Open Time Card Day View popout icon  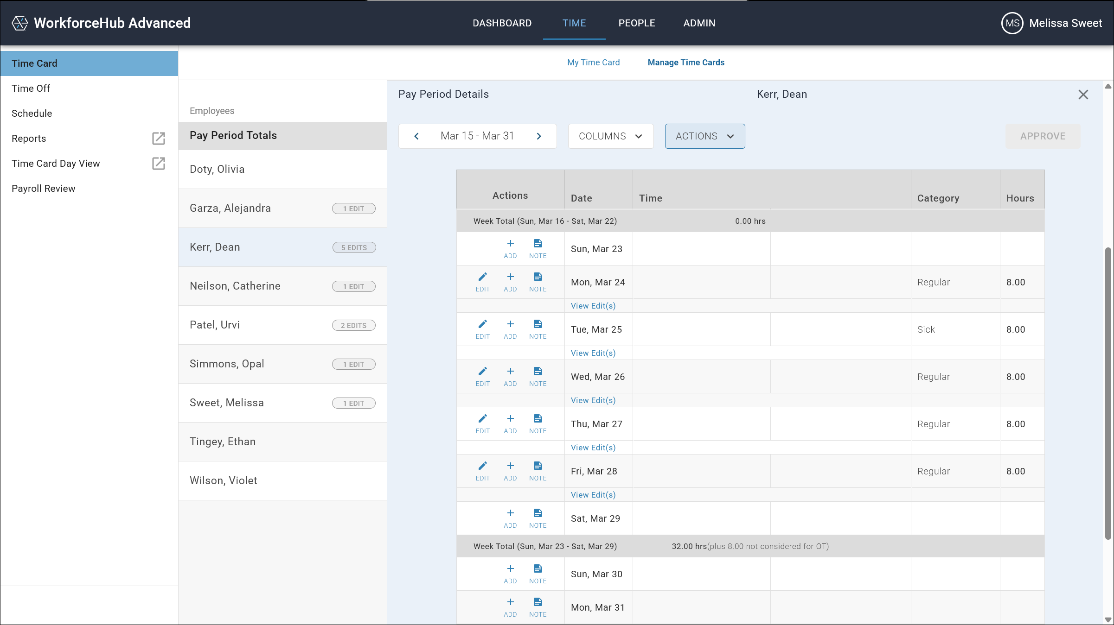point(159,164)
